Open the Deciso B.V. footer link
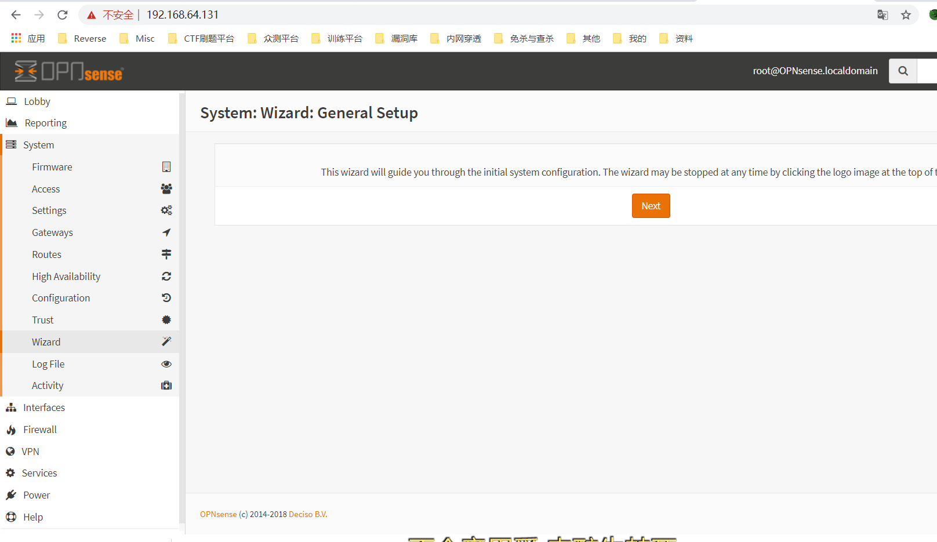The image size is (937, 542). pos(308,514)
